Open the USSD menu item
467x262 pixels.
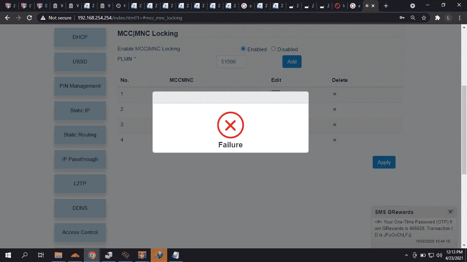(80, 62)
